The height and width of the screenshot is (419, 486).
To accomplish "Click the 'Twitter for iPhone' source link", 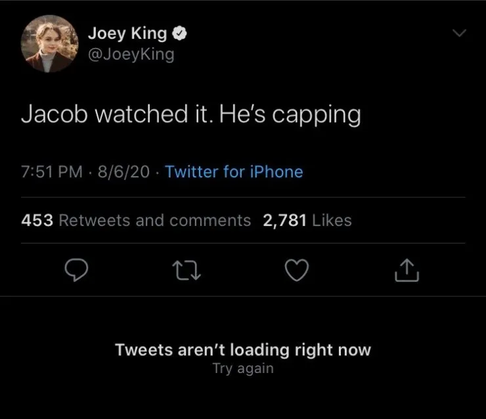I will 234,172.
